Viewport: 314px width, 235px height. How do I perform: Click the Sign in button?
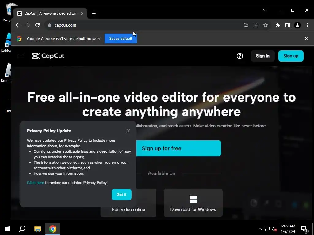tap(262, 56)
